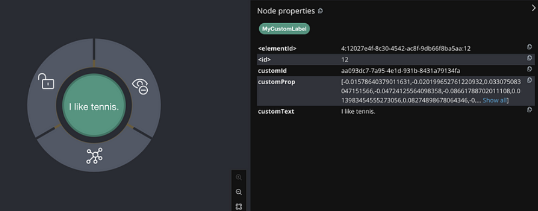
Task: Copy the customProp vector value
Action: coord(529,80)
